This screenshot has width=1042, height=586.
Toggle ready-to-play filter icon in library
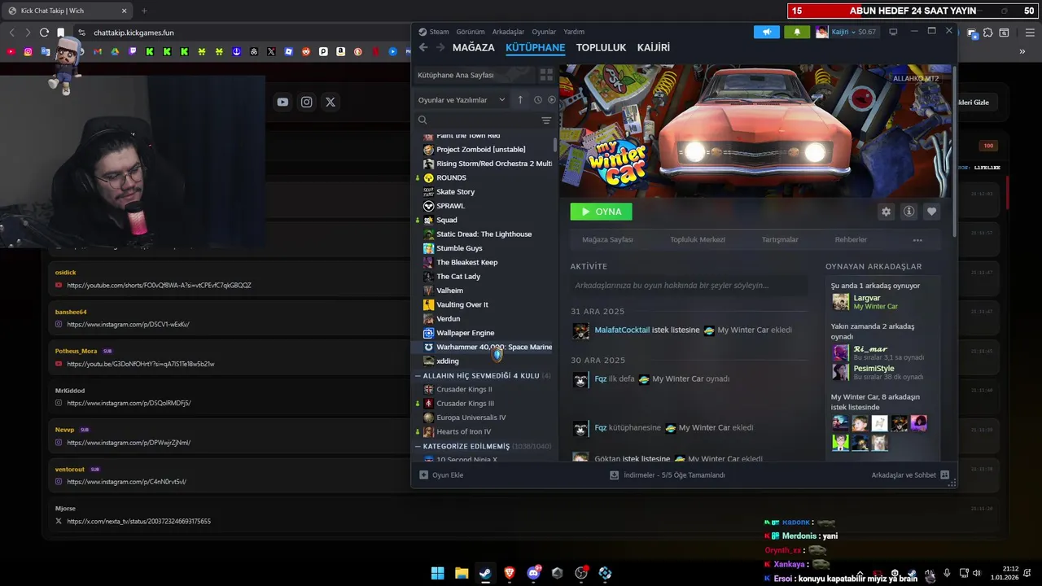click(x=551, y=99)
